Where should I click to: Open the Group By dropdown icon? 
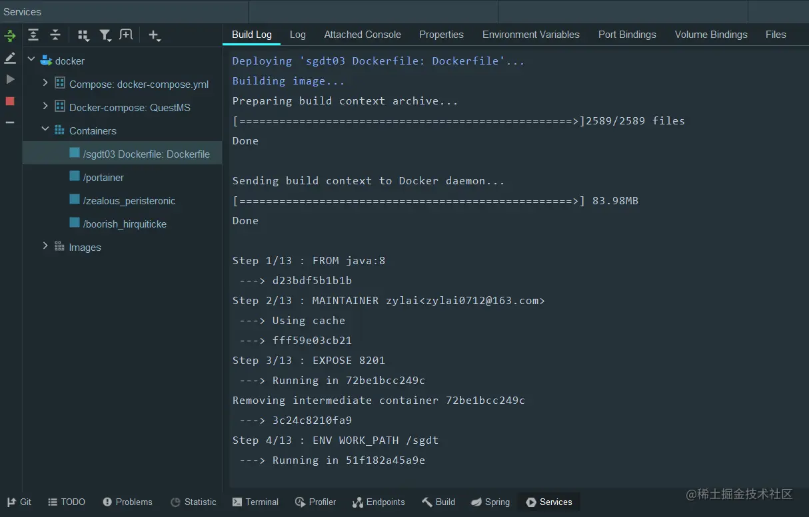pyautogui.click(x=83, y=35)
